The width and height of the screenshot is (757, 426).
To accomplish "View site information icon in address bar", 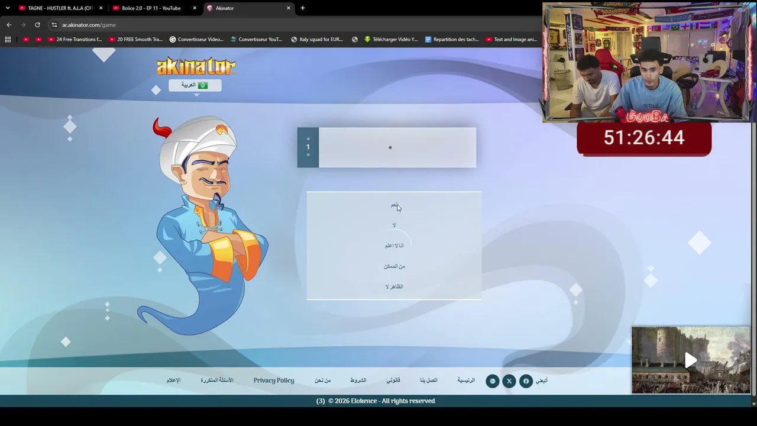I will tap(54, 25).
